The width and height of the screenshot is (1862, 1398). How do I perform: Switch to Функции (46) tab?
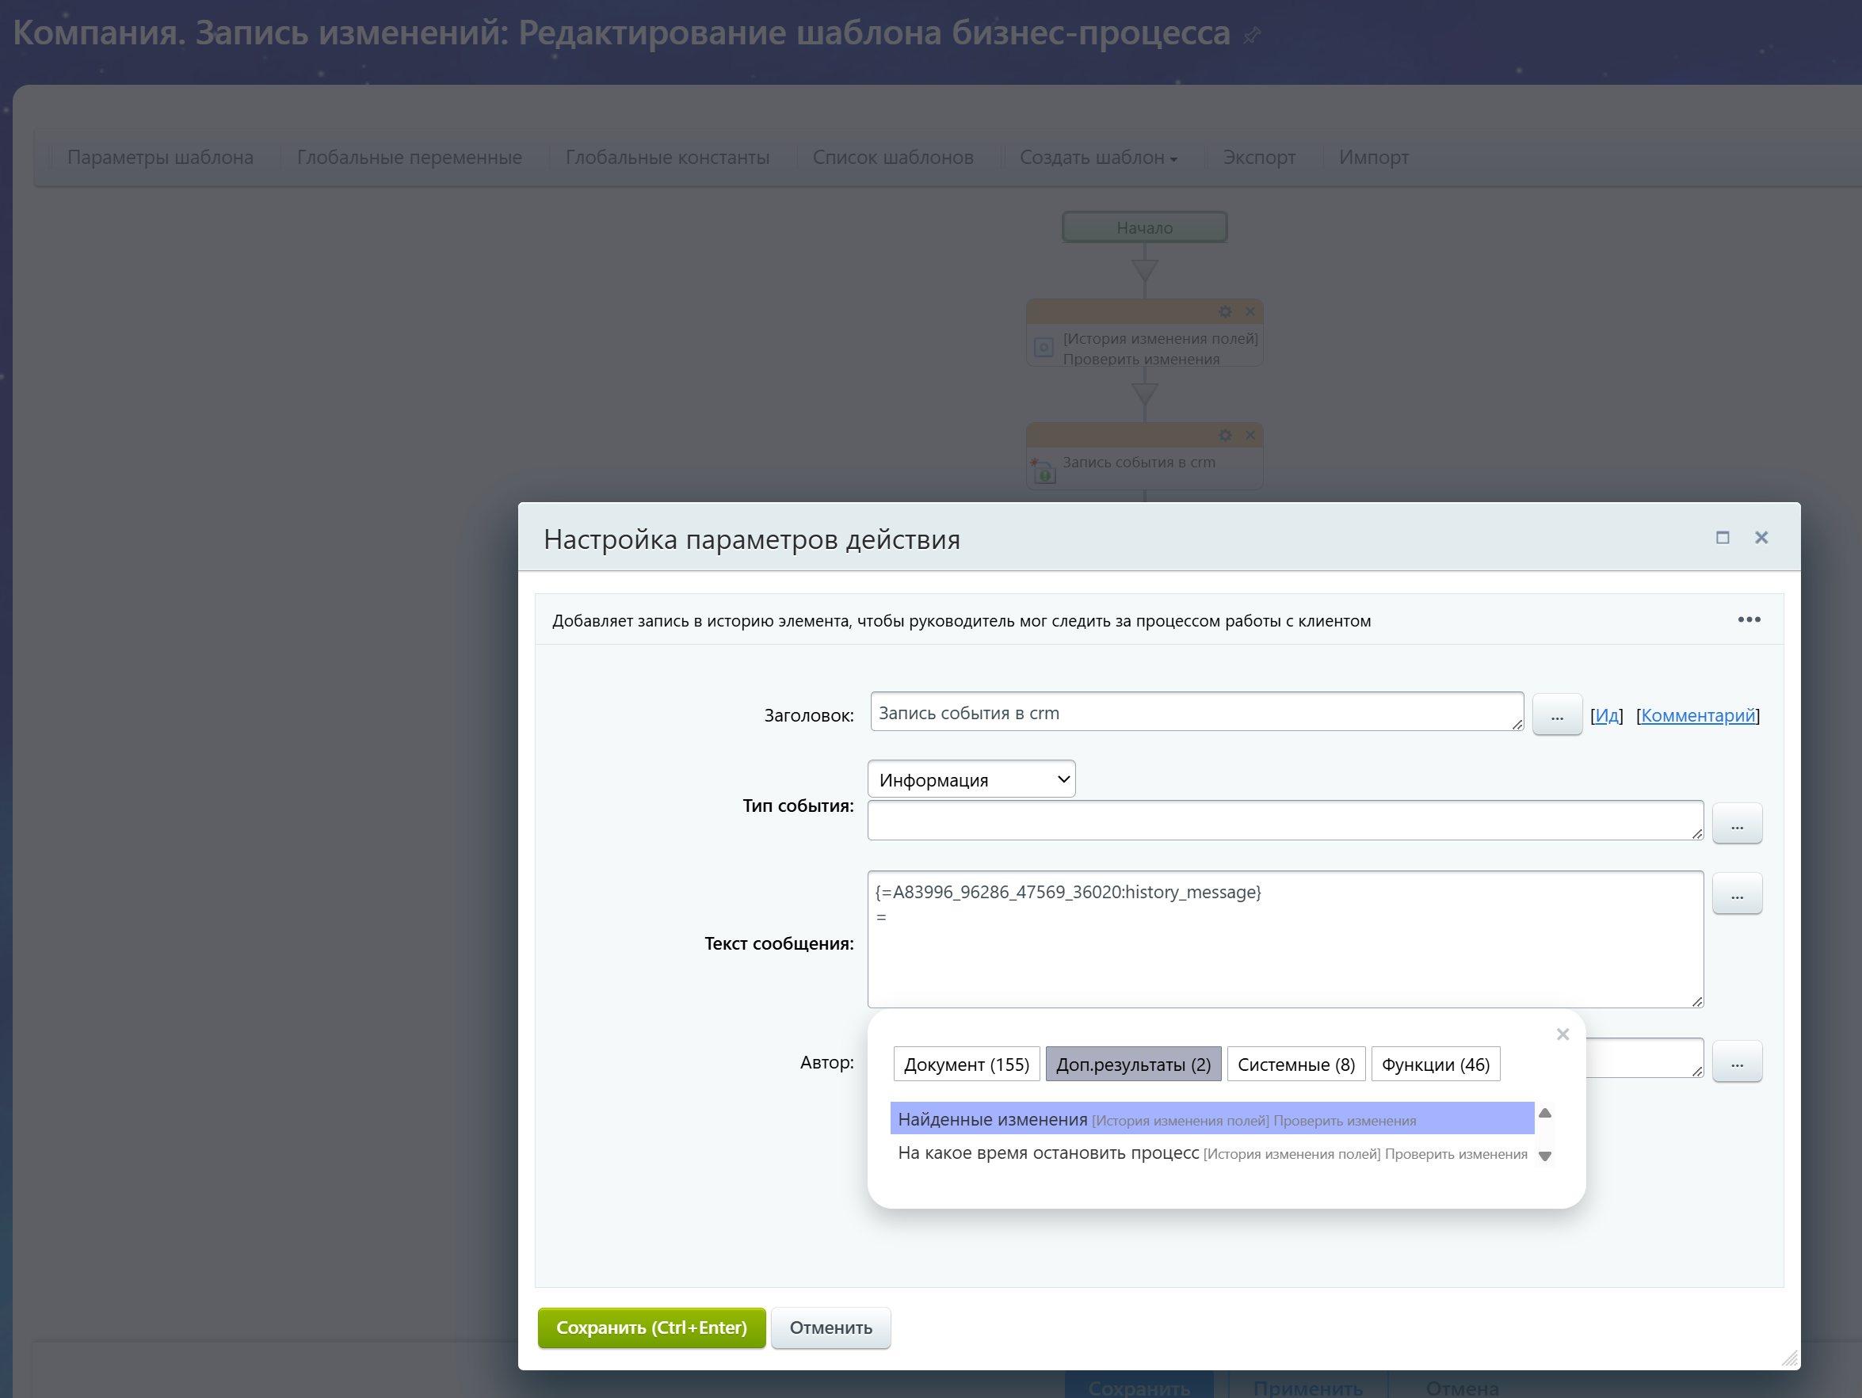(1435, 1065)
